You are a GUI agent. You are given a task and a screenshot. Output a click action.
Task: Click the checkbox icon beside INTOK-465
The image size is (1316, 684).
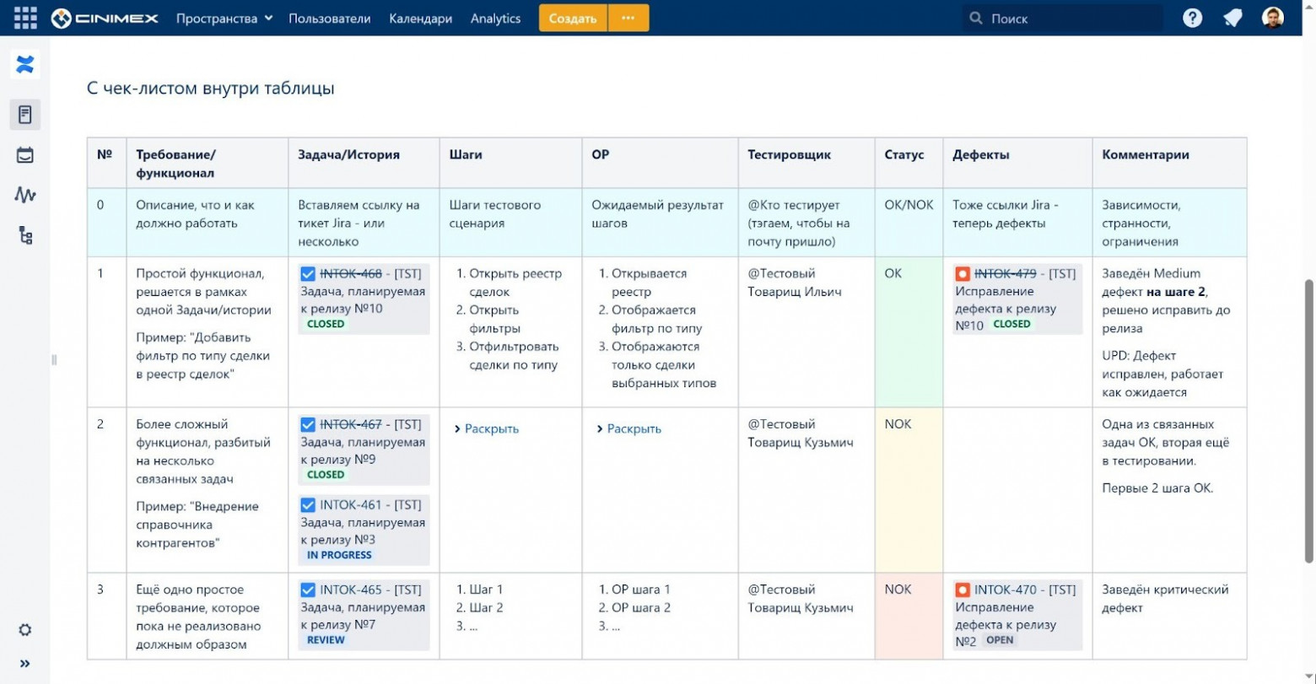coord(308,590)
